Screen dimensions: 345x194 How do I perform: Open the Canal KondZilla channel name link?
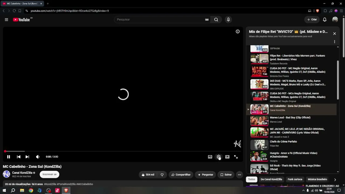pyautogui.click(x=22, y=173)
